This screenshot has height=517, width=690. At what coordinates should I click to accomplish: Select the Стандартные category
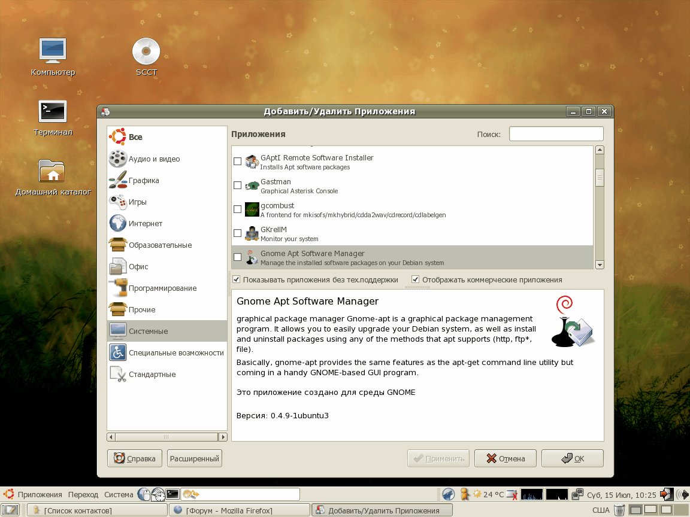click(167, 374)
